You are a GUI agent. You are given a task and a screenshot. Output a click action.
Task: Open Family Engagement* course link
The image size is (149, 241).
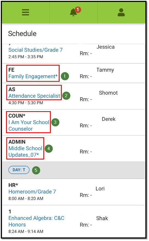(33, 76)
